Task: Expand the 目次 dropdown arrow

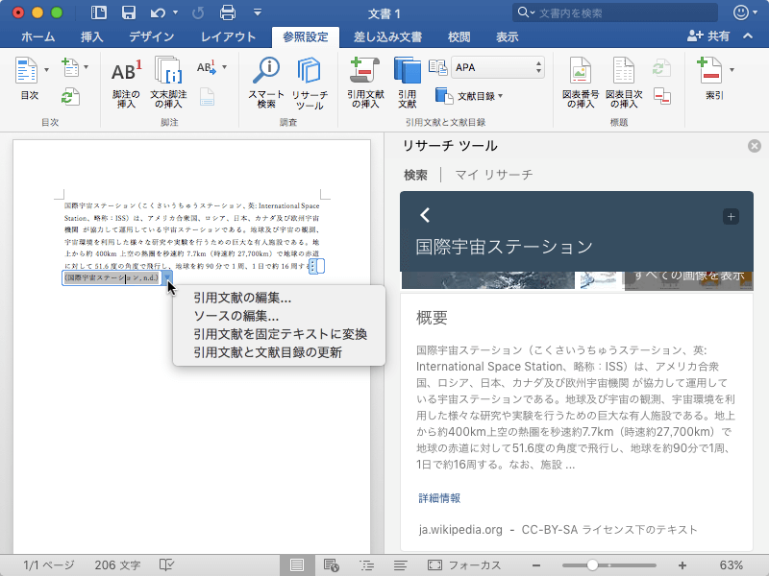Action: click(x=46, y=70)
